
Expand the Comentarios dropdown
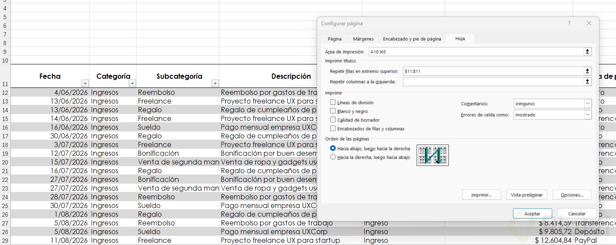tap(588, 104)
